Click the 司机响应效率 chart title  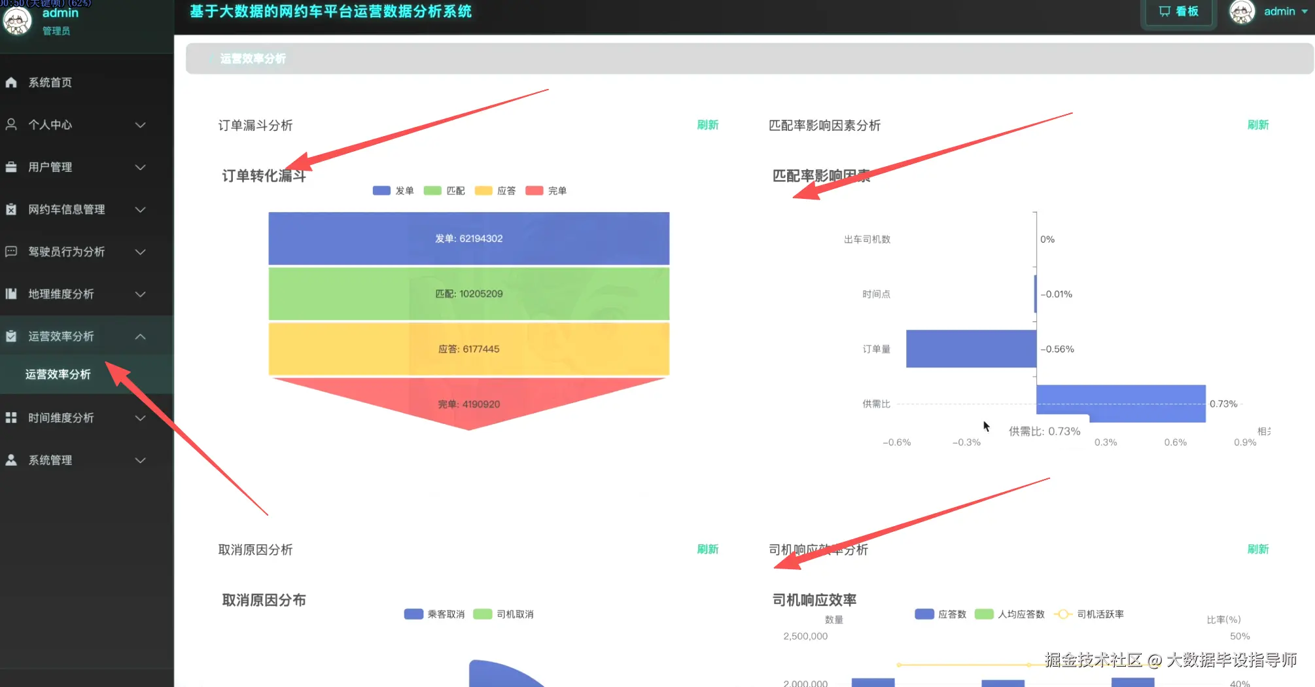pos(815,600)
